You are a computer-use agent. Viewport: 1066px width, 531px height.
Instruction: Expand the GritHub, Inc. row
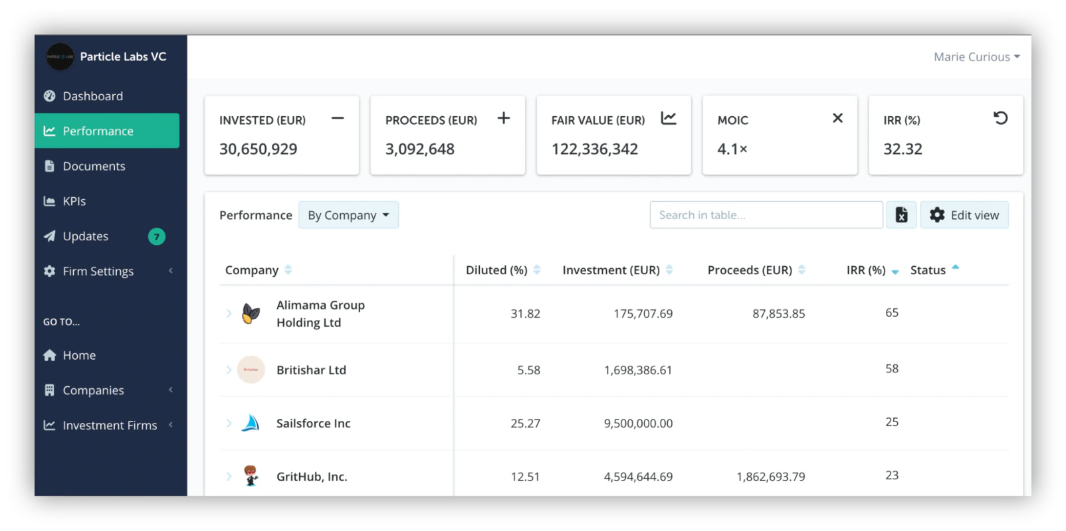pos(229,476)
